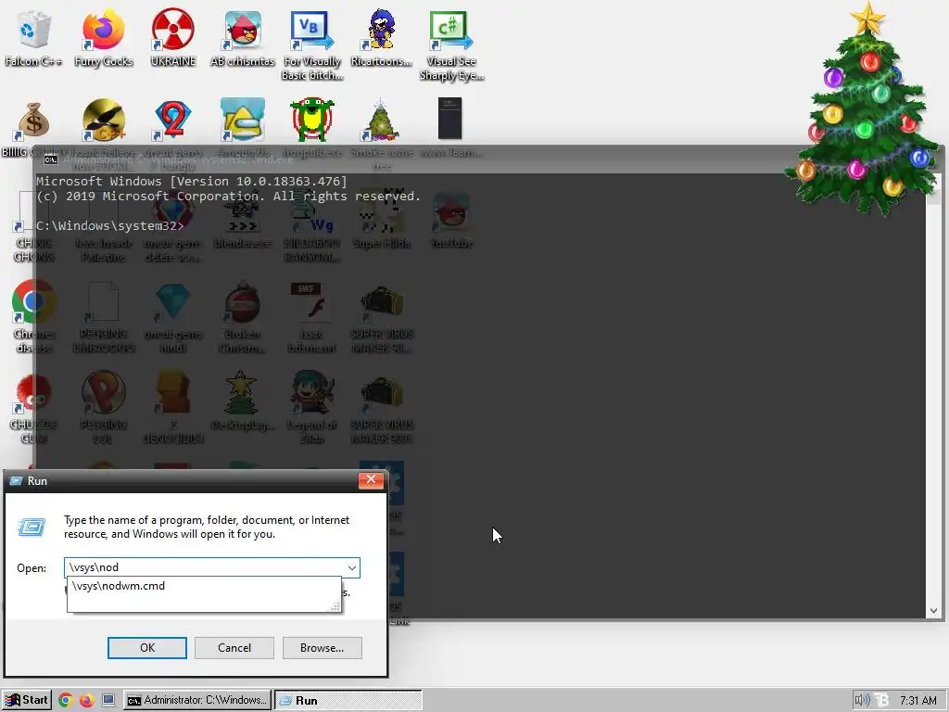Click the C:\Windows\system32> prompt line
949x712 pixels.
[110, 226]
